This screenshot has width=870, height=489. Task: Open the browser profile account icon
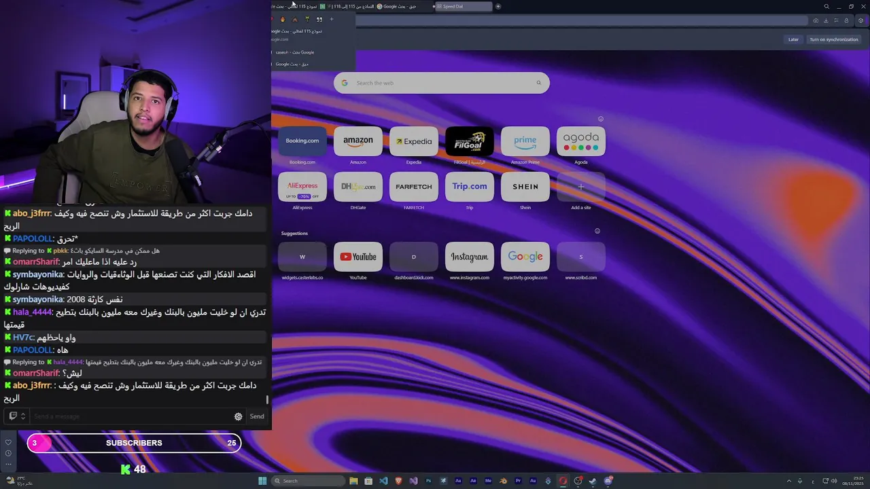(846, 20)
